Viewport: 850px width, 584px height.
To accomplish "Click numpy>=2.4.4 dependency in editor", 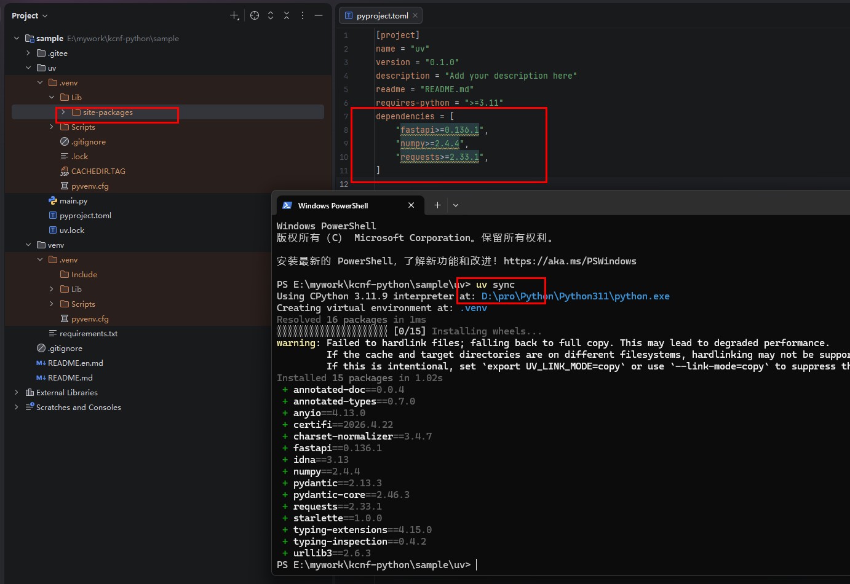I will tap(430, 143).
